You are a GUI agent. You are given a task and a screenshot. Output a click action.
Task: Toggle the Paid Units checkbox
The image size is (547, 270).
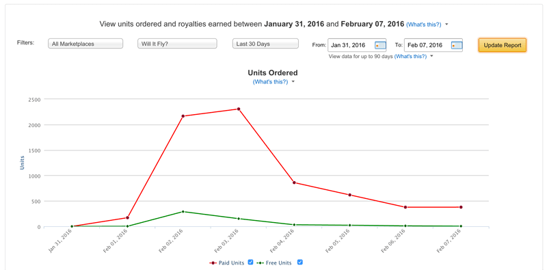click(x=250, y=262)
